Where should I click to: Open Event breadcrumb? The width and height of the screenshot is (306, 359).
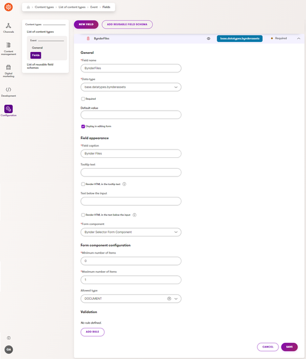pos(94,7)
